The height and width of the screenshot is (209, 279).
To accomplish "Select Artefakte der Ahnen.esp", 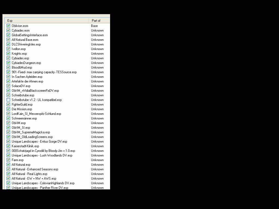I will coord(28,81).
